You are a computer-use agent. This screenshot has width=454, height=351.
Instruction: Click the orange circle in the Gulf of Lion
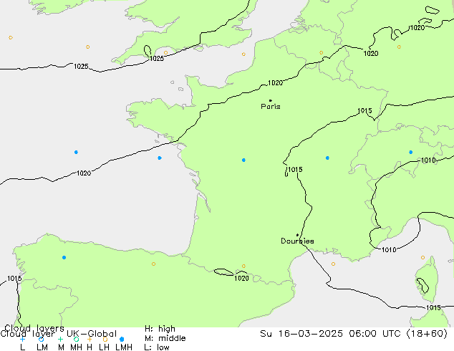333,264
